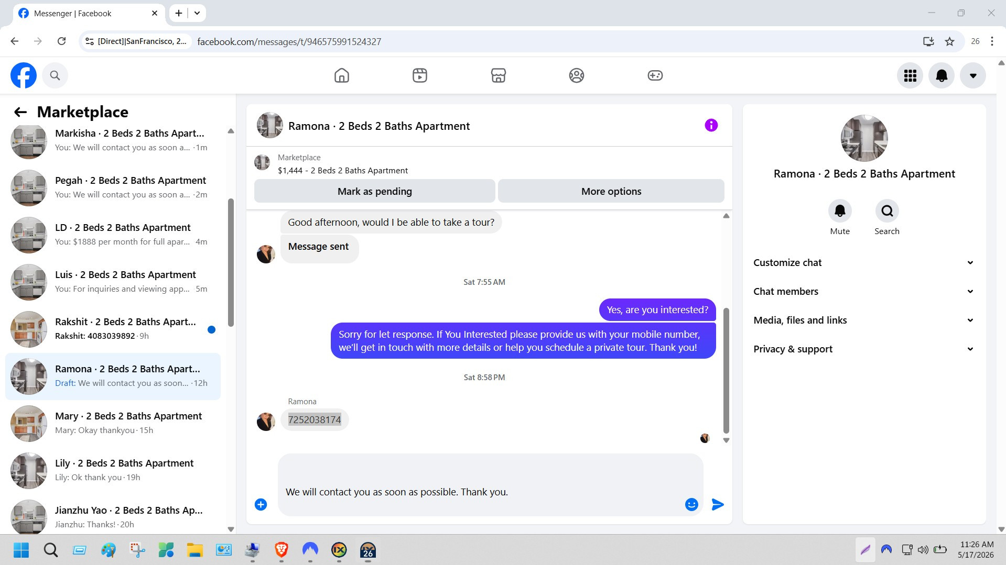This screenshot has height=565, width=1006.
Task: View site information icon in address bar
Action: [90, 41]
